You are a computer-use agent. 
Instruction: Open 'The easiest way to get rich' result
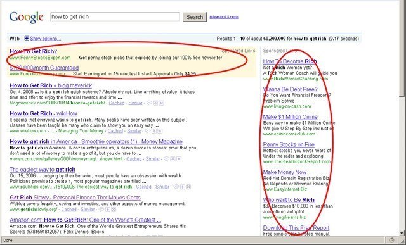point(43,170)
